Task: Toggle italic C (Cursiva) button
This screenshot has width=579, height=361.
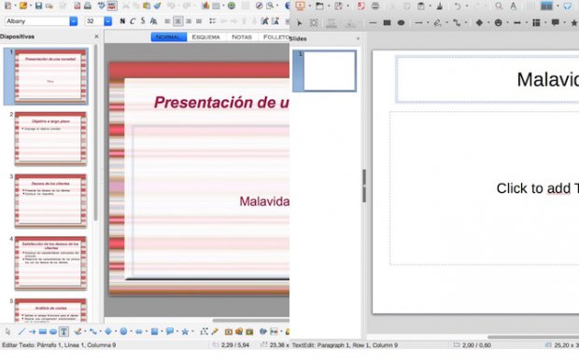Action: [133, 21]
